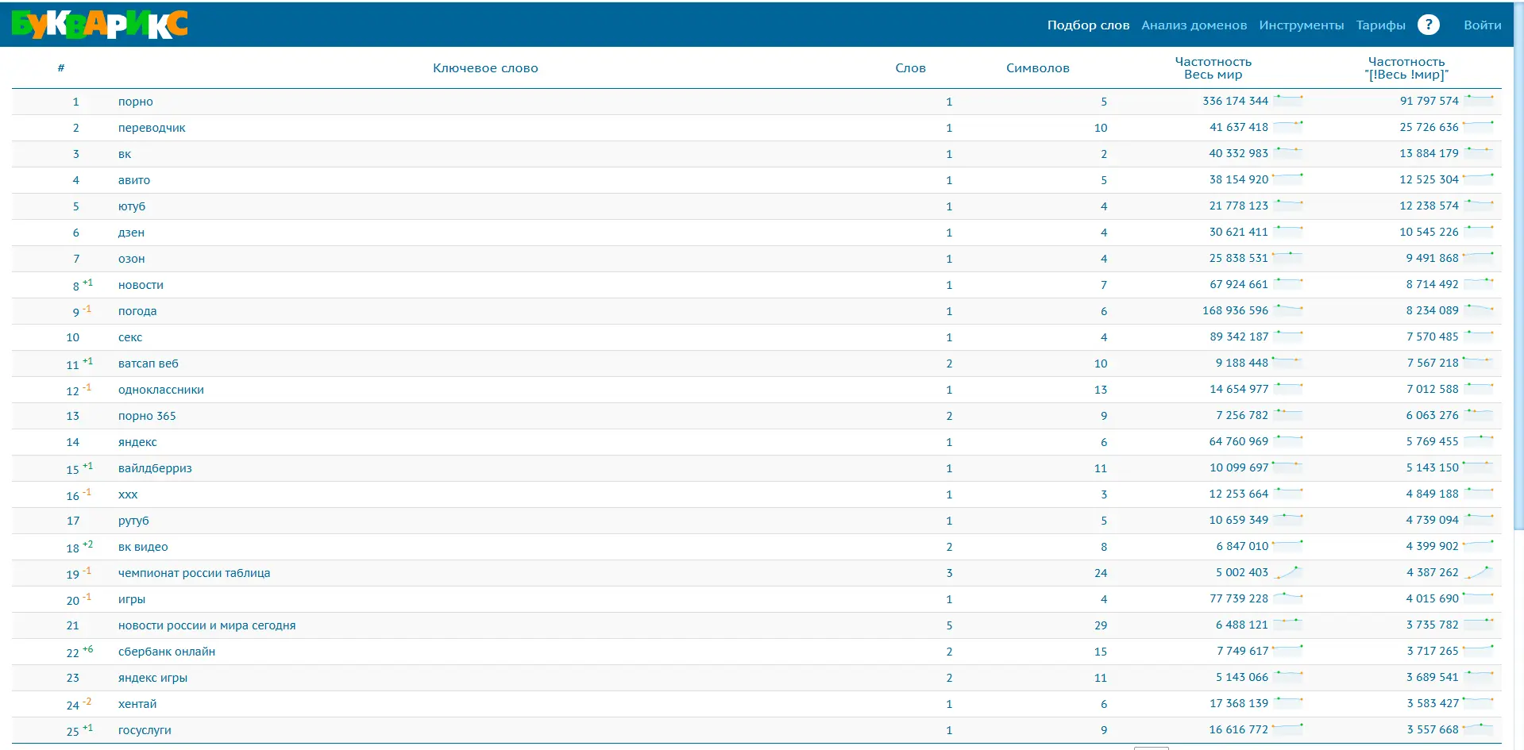
Task: Open the Инструменты menu
Action: [x=1302, y=25]
